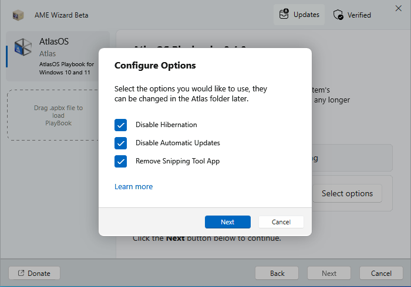
Task: Uncheck Disable Hibernation checkbox
Action: click(x=121, y=125)
